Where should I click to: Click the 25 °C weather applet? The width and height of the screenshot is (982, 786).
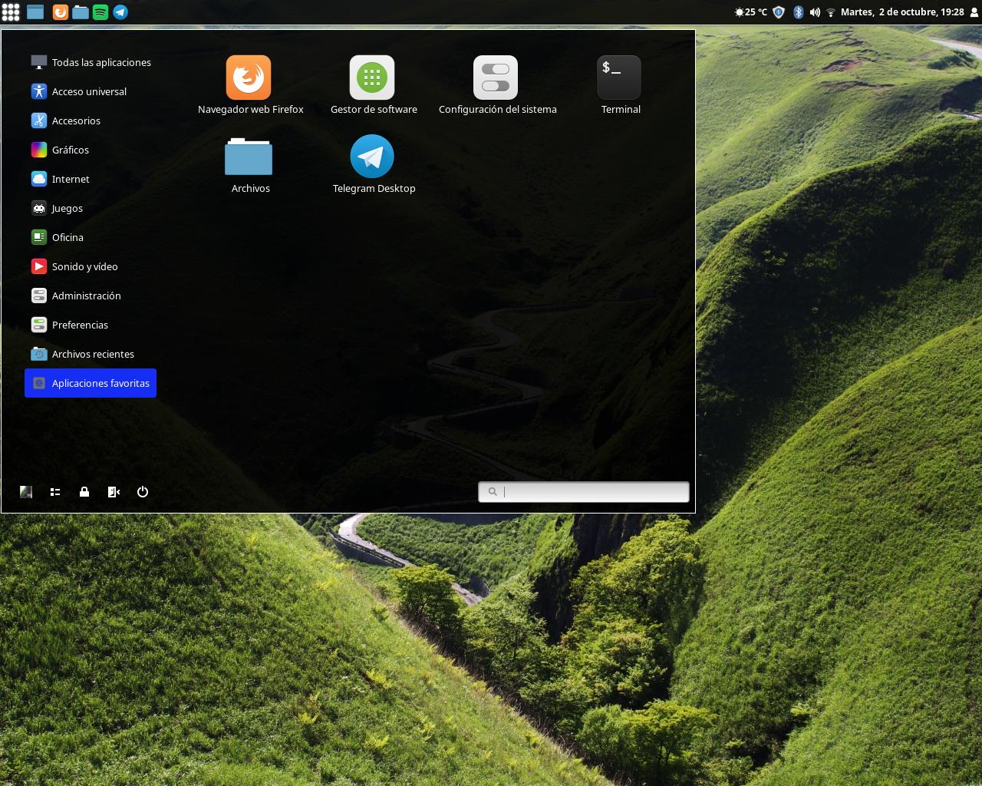click(x=750, y=12)
